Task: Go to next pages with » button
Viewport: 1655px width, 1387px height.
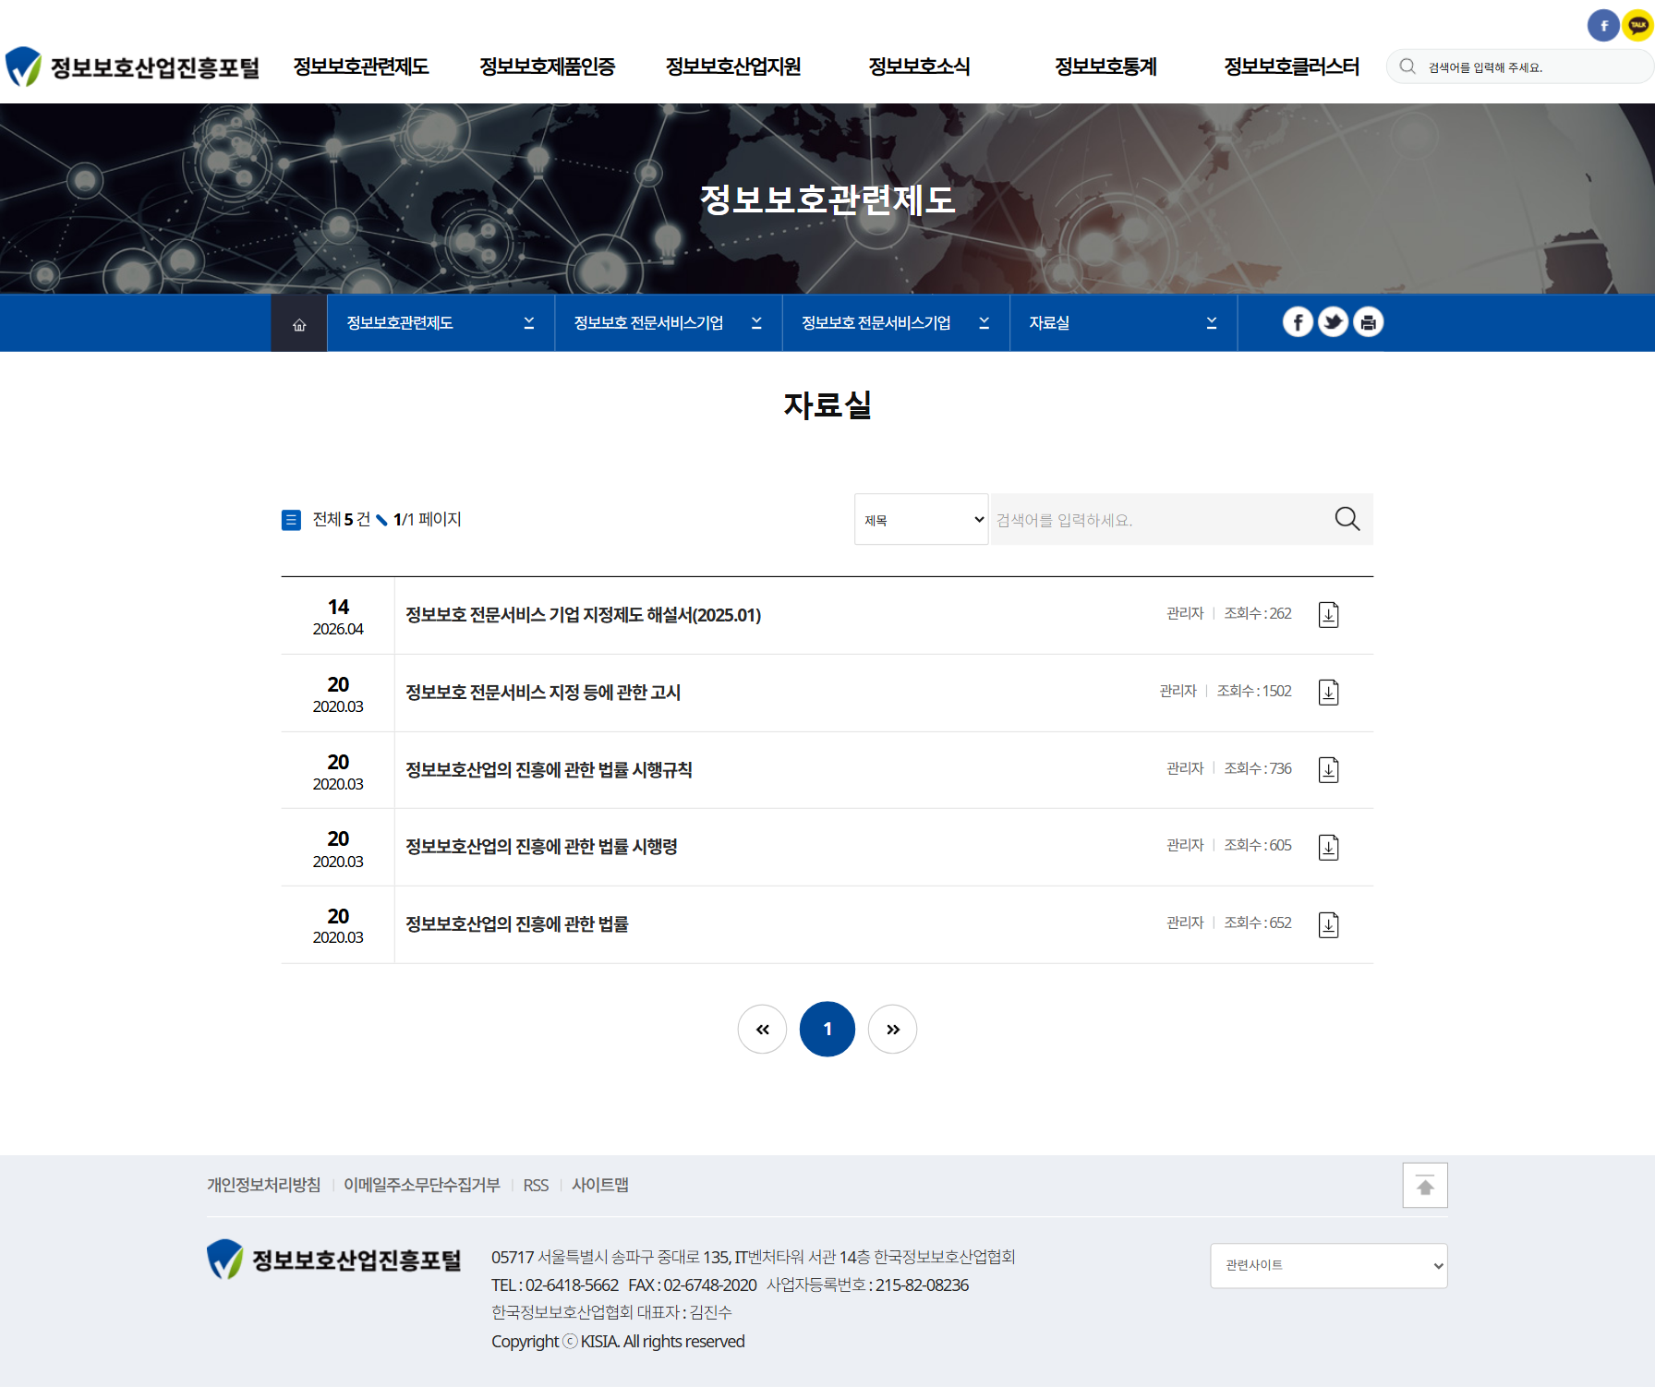Action: tap(893, 1029)
